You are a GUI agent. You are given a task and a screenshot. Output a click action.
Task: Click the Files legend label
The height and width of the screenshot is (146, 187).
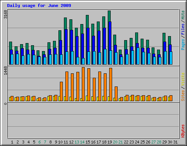183,29
